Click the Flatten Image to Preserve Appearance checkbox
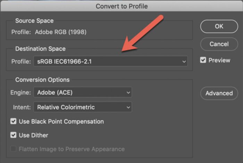The width and height of the screenshot is (243, 163). (13, 149)
